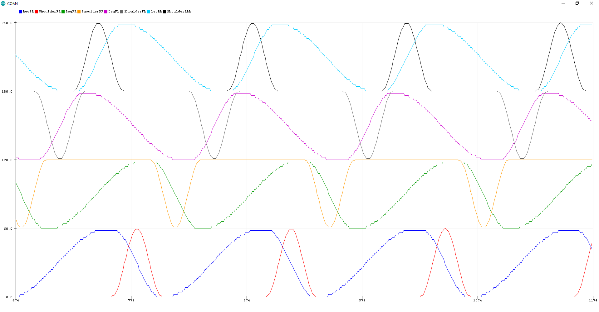The image size is (599, 312).
Task: Click the LegRR legend label
Action: coord(71,12)
